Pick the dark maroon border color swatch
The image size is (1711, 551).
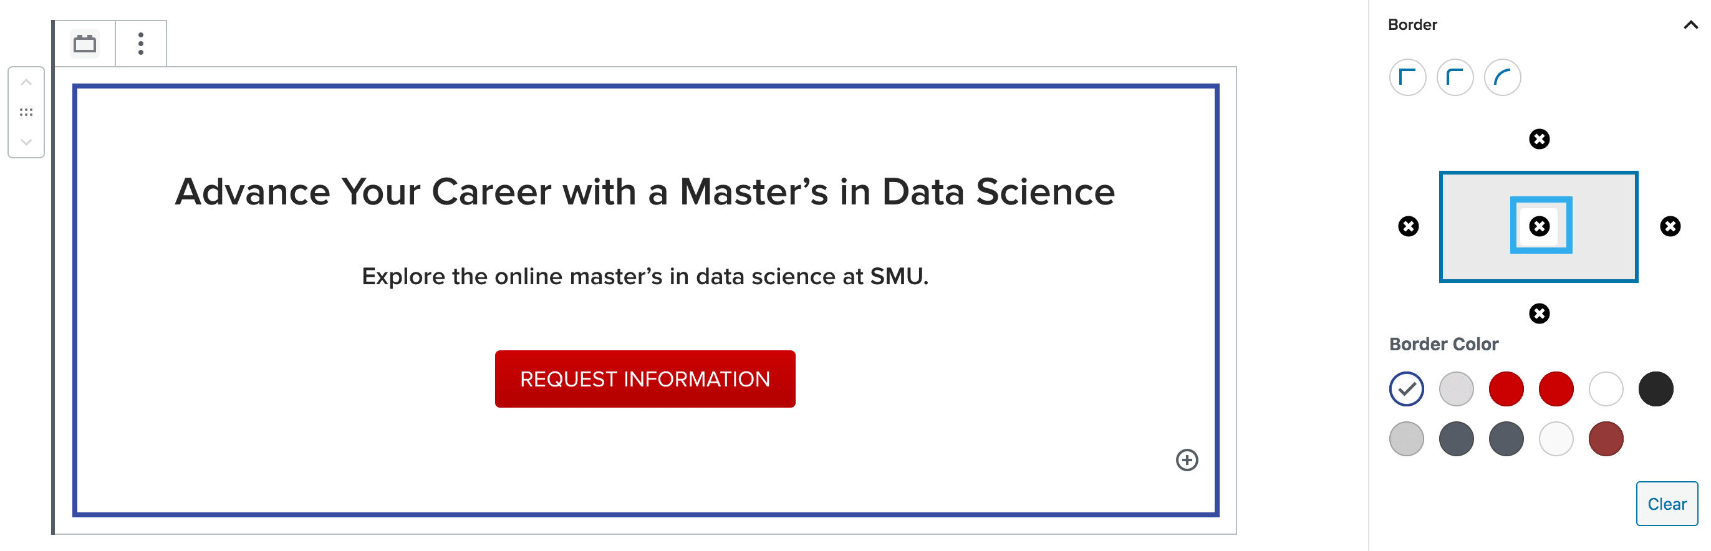[x=1606, y=439]
